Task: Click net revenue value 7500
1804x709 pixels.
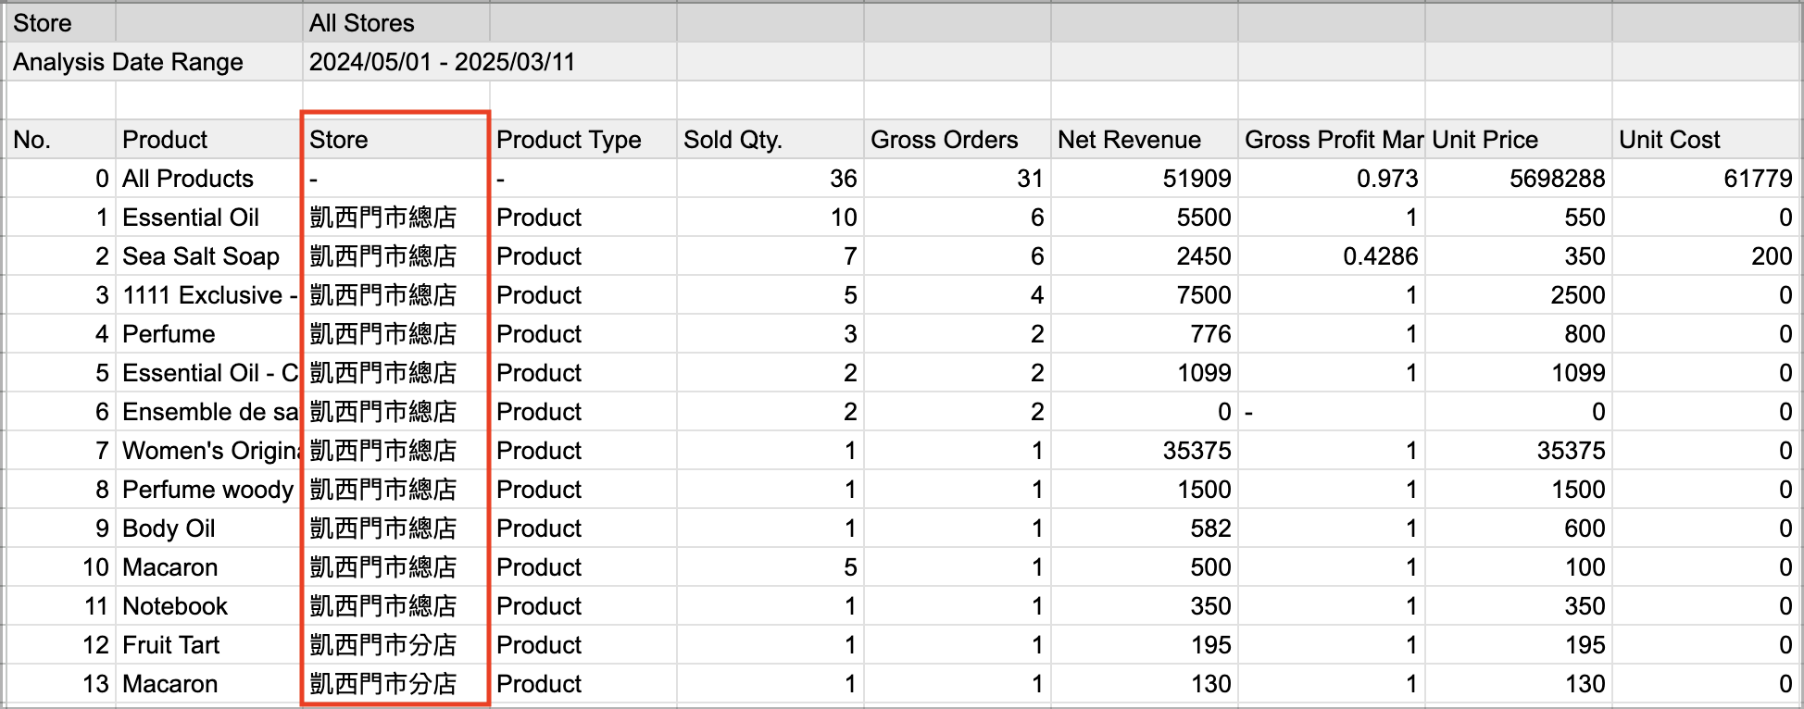Action: click(x=1145, y=295)
